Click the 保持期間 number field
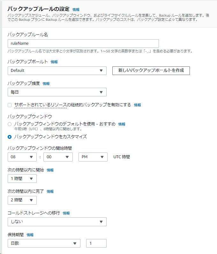The image size is (217, 254). pos(96,243)
